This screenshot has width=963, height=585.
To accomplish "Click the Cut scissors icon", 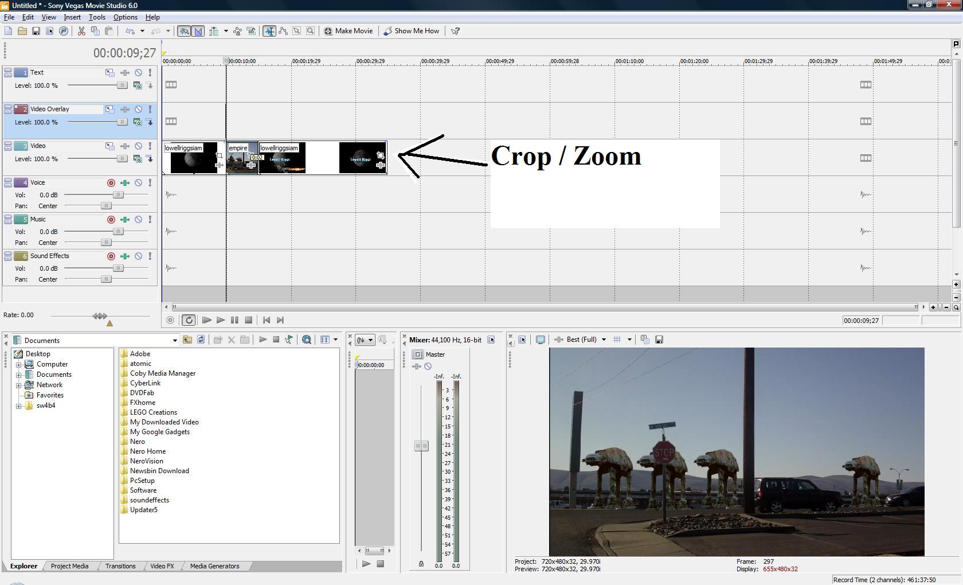I will pyautogui.click(x=81, y=31).
